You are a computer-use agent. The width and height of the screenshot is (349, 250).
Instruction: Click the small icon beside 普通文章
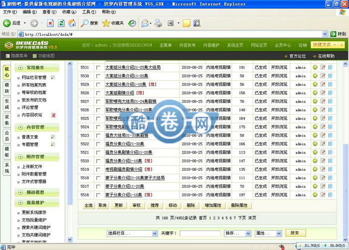click(x=53, y=137)
